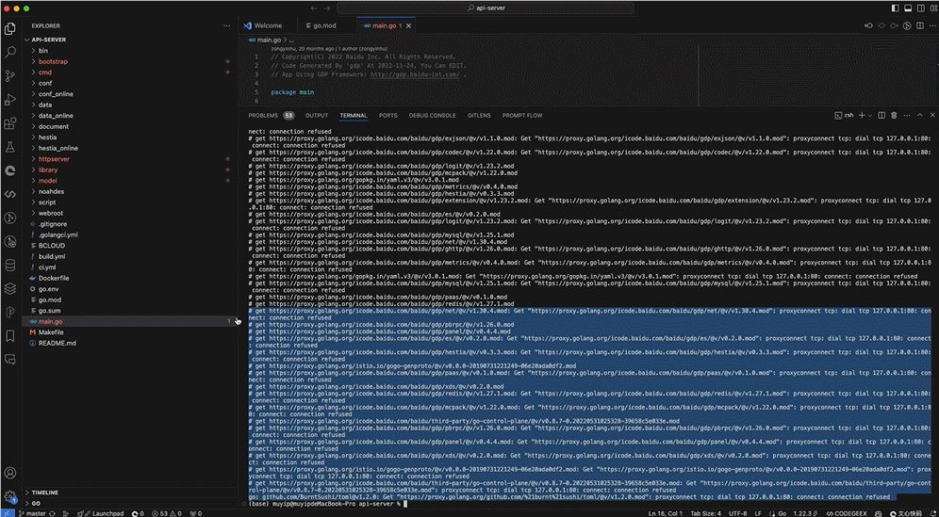Open the Bookmarks view icon

coord(10,335)
